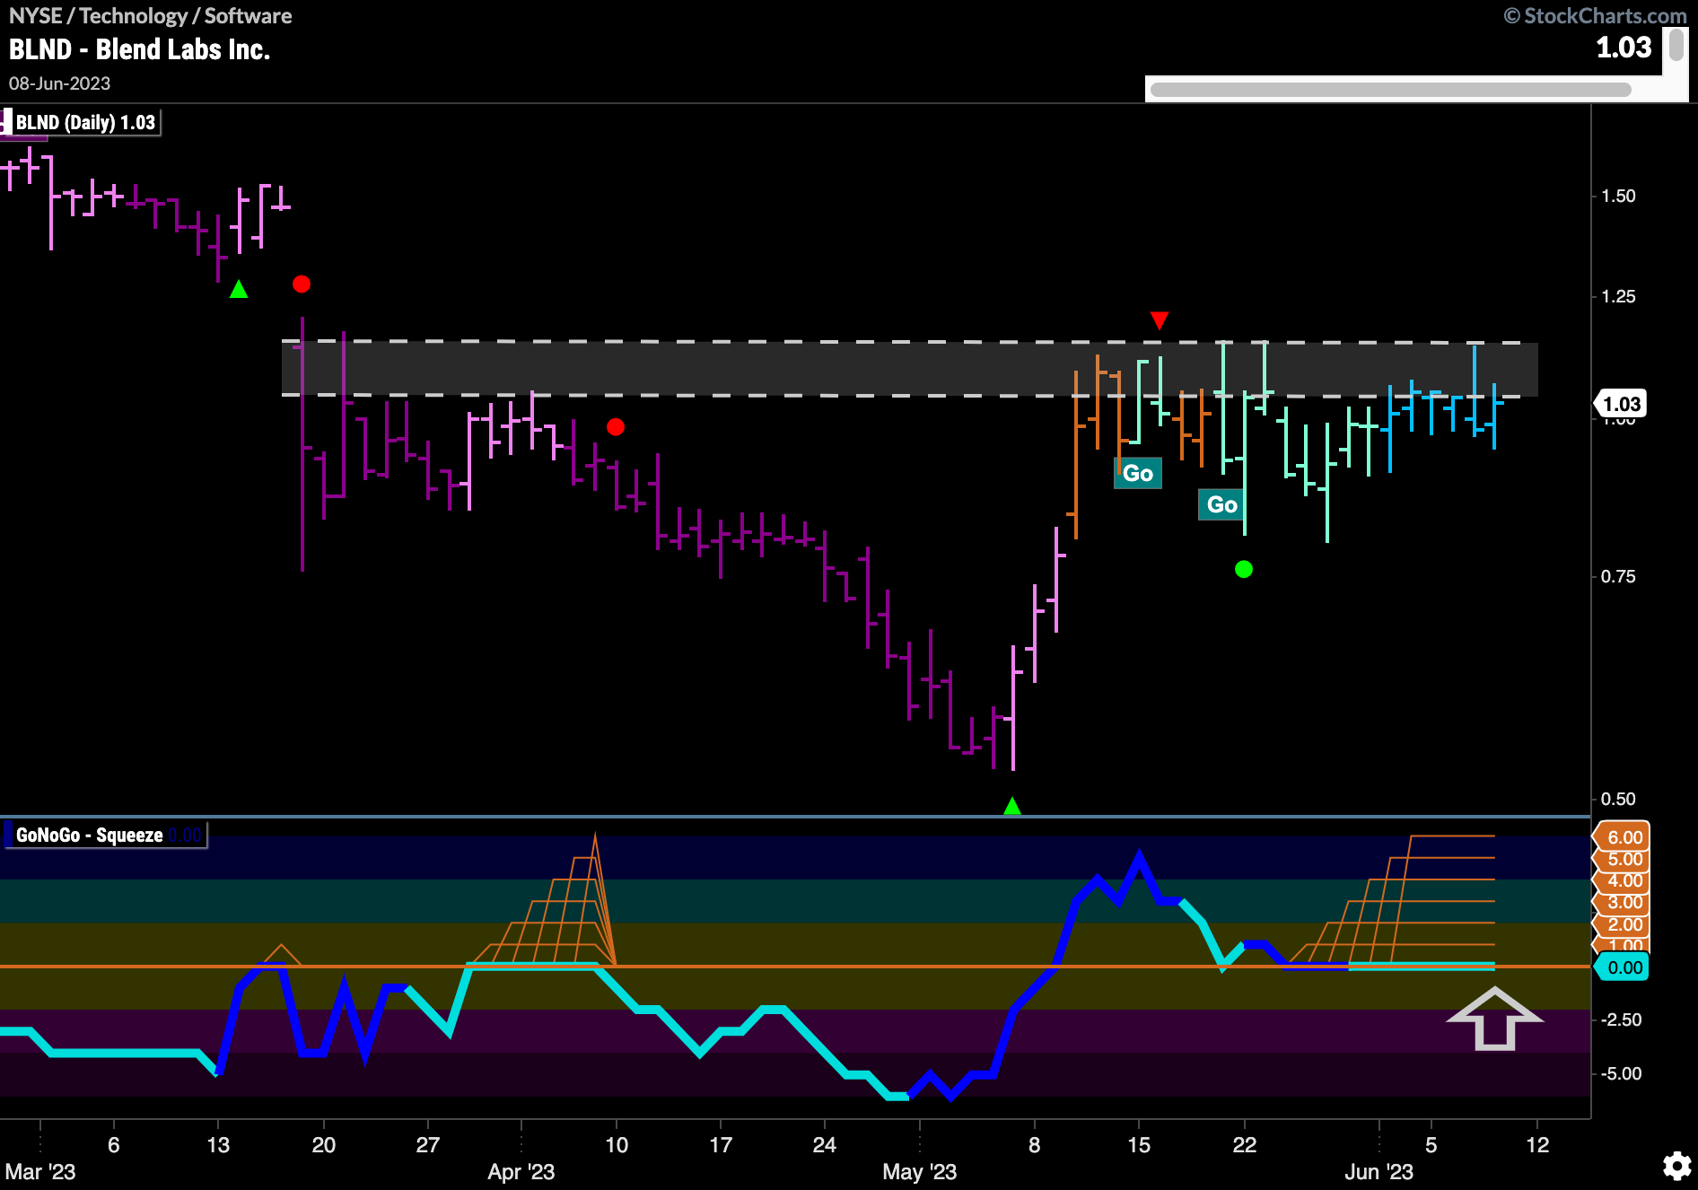
Task: Click the orange 3.00 squeeze level tag
Action: pos(1624,902)
